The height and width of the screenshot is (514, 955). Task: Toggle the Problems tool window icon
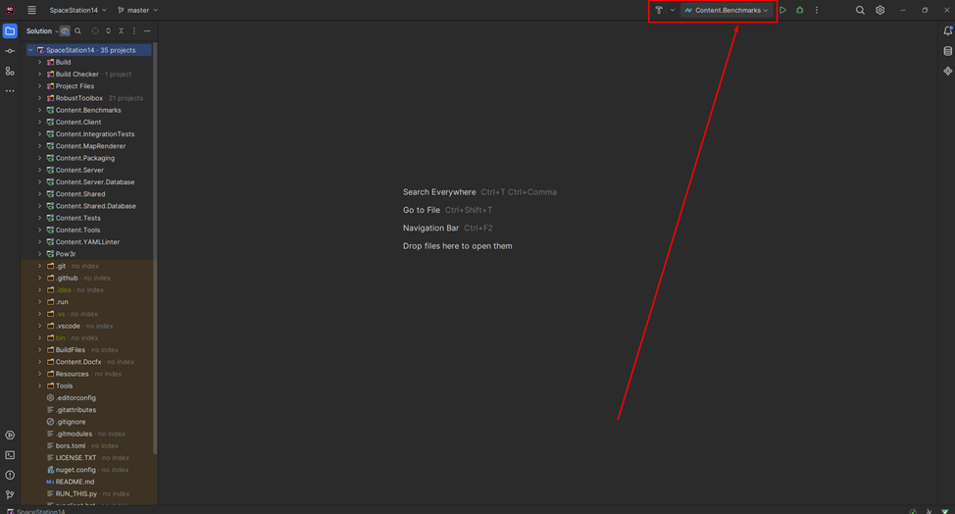[x=10, y=475]
